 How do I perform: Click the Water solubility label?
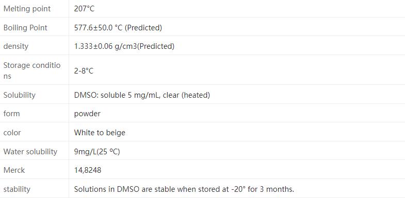(x=30, y=151)
